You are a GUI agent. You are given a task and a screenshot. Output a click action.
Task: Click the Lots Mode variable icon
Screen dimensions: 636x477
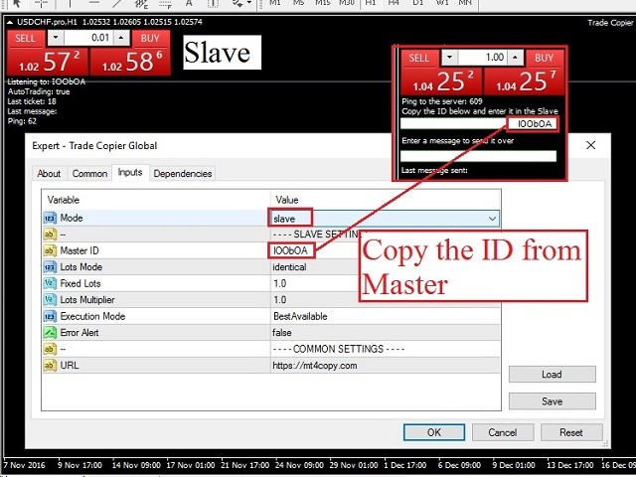50,267
